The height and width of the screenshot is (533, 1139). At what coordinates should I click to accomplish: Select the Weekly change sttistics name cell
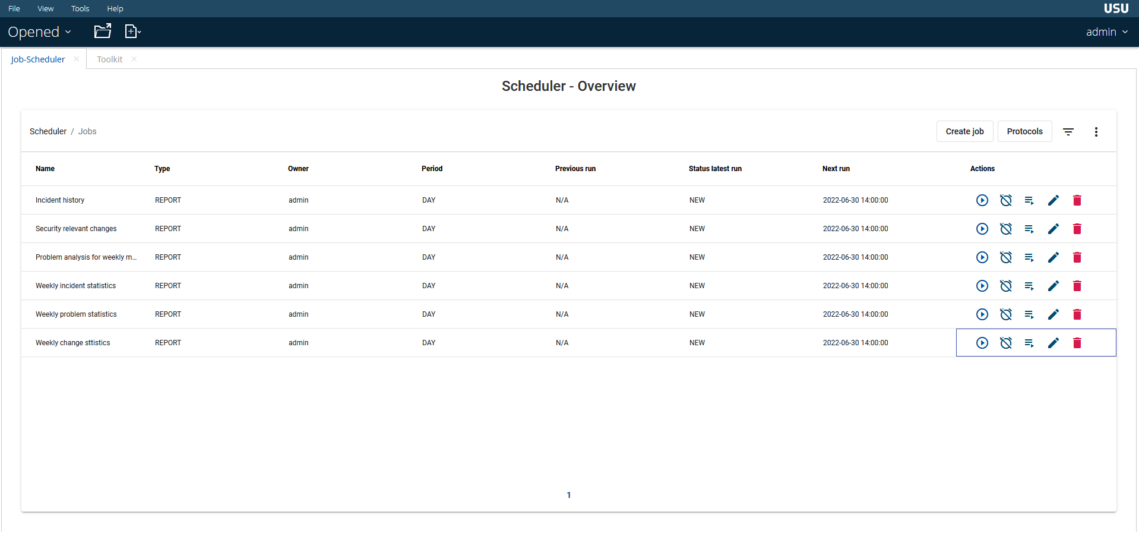pos(73,343)
